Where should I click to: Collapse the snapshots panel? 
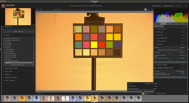[x=4, y=27]
